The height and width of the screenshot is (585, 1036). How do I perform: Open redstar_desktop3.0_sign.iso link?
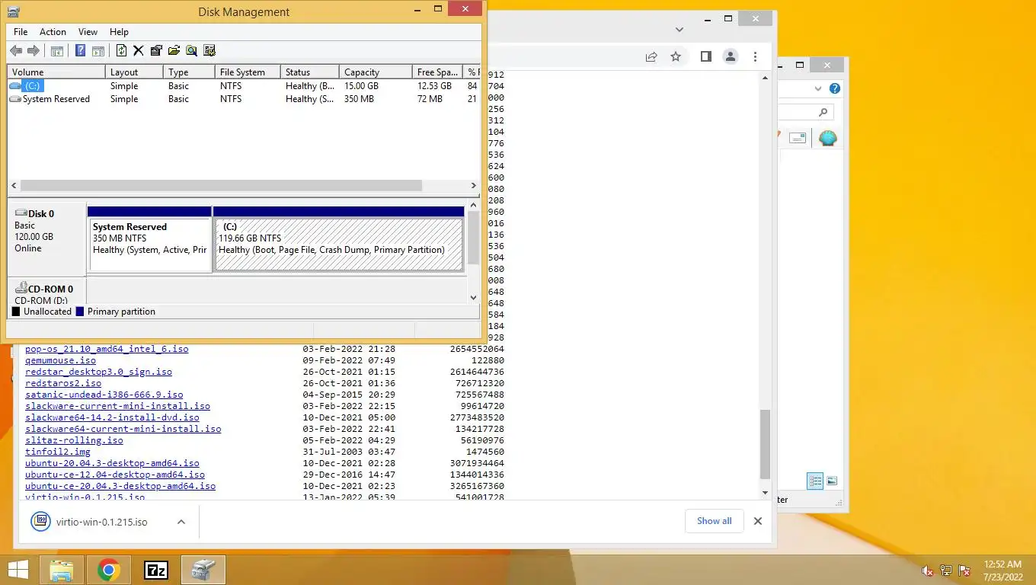tap(98, 372)
